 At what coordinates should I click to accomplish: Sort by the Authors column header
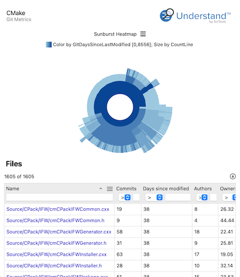pos(203,189)
